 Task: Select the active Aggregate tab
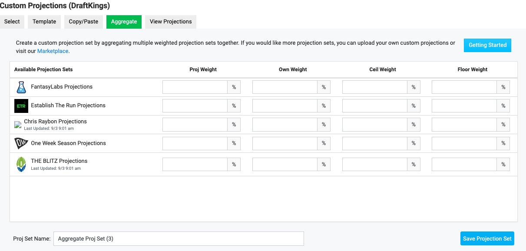coord(124,22)
